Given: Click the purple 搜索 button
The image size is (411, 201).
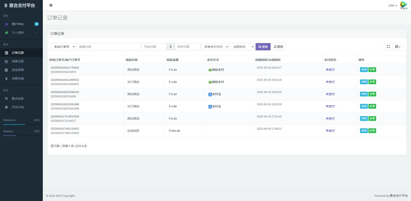Looking at the screenshot, I should point(263,47).
